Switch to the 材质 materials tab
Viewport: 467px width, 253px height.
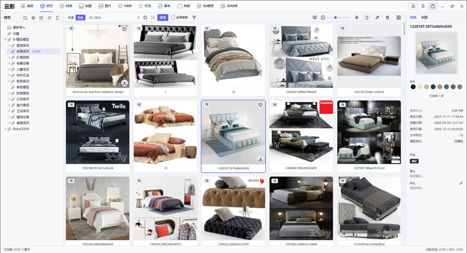(x=66, y=6)
